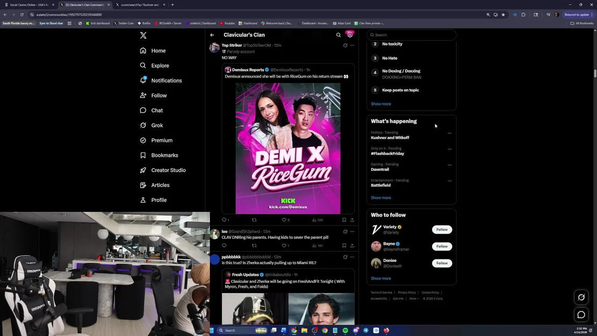Open more options for Dawntrail trend
Screen dimensions: 597x336
coord(450,165)
